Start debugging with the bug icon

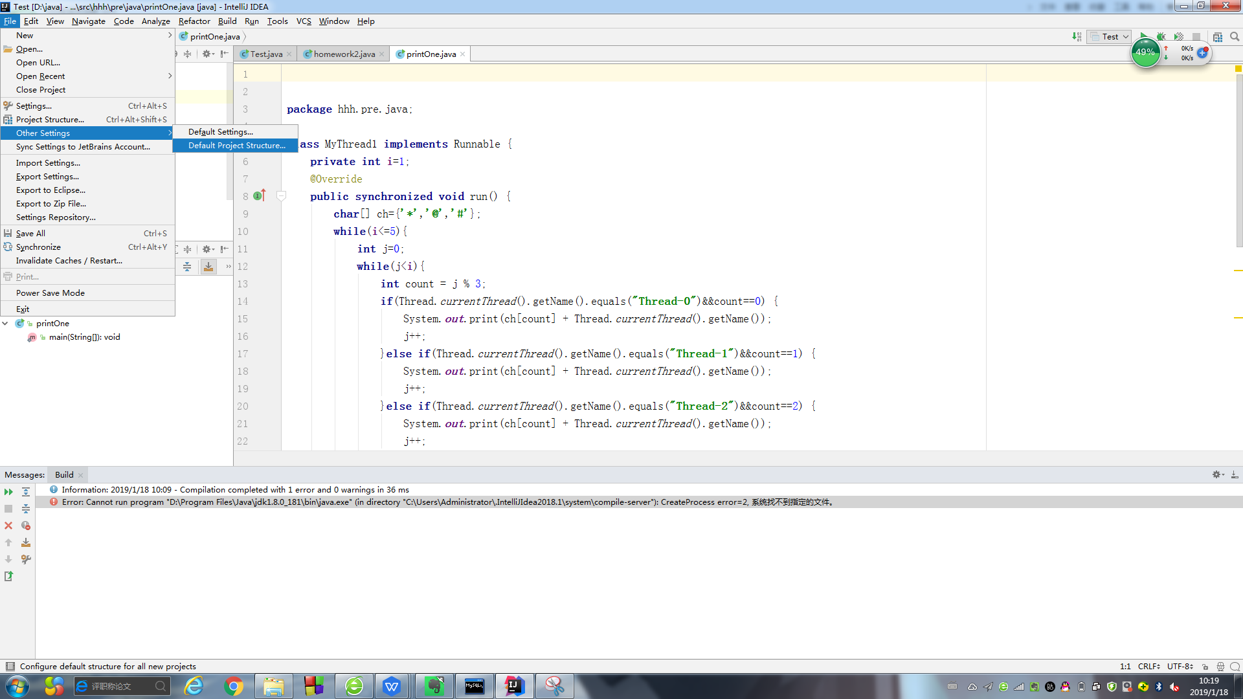[x=1161, y=37]
